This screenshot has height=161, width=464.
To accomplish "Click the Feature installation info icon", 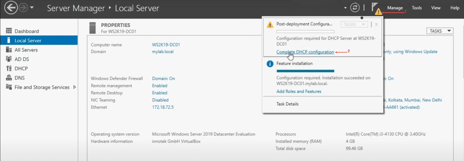I will pos(270,64).
